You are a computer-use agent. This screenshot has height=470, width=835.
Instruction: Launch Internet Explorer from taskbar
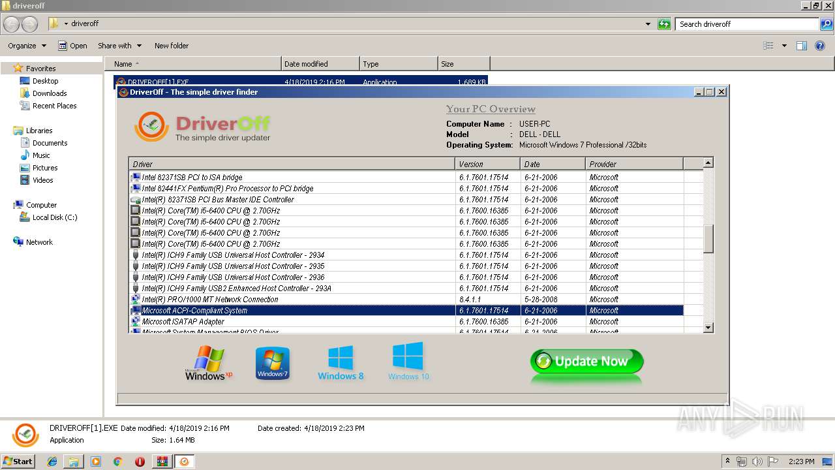pos(52,462)
